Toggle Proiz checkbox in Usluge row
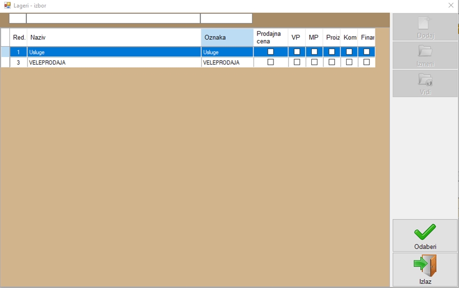Viewport: 459px width, 288px height. pos(332,52)
